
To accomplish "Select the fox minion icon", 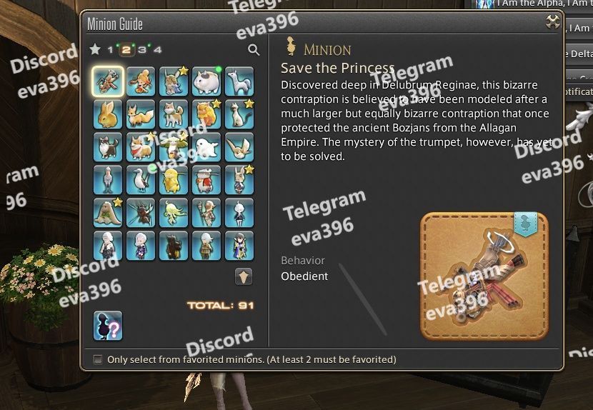I will (x=141, y=114).
